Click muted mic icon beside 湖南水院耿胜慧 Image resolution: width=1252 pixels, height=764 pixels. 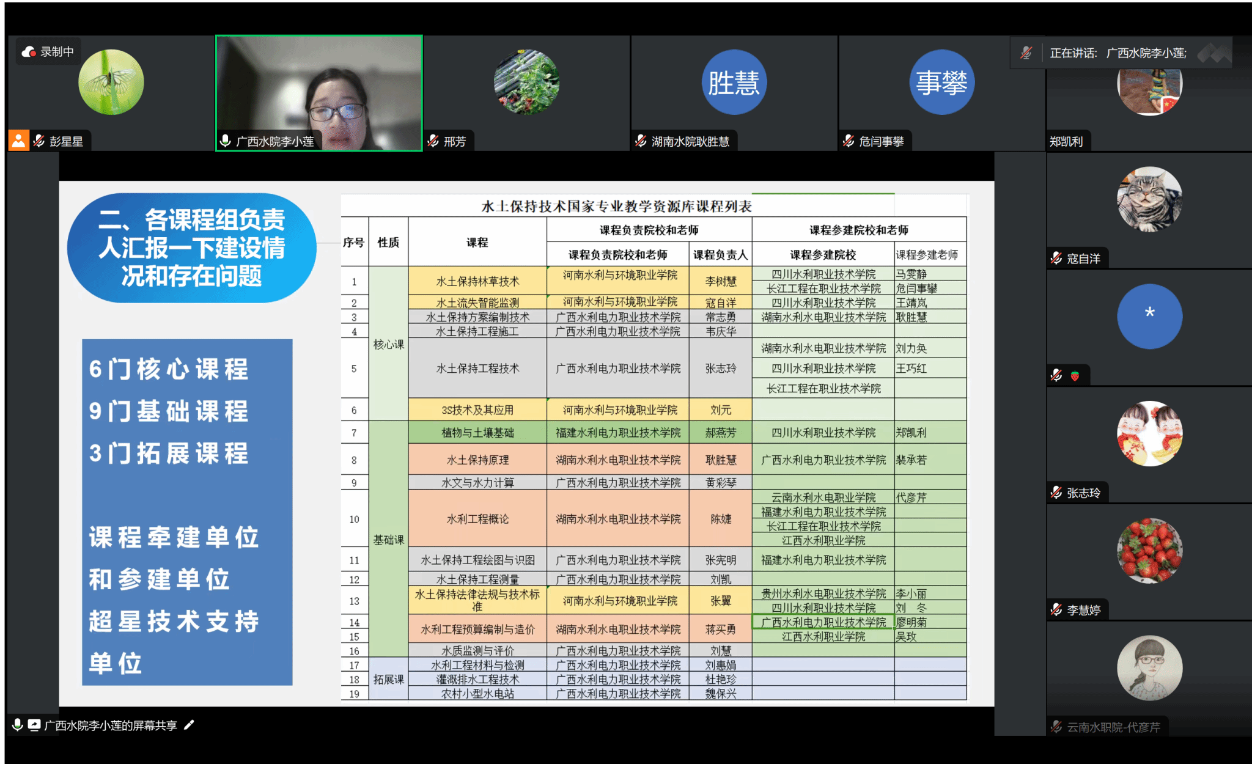tap(641, 141)
